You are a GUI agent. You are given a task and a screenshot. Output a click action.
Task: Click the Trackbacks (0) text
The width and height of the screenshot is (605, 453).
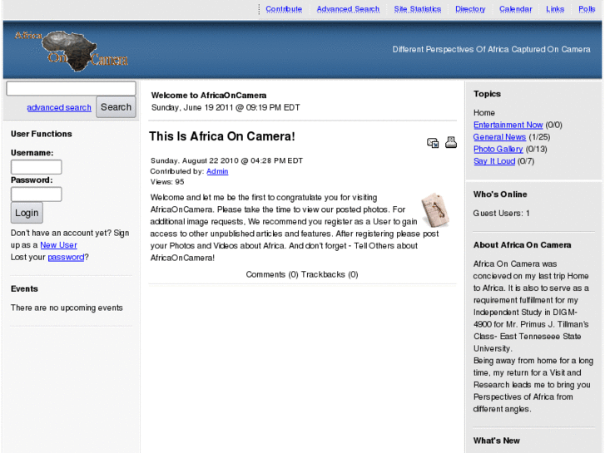[x=330, y=274]
